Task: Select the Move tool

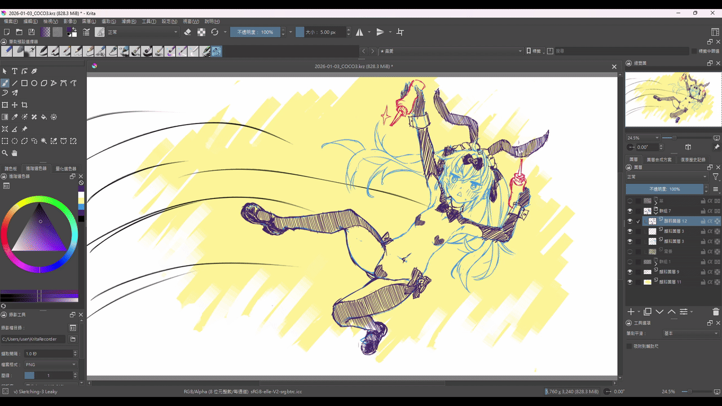Action: [x=15, y=105]
